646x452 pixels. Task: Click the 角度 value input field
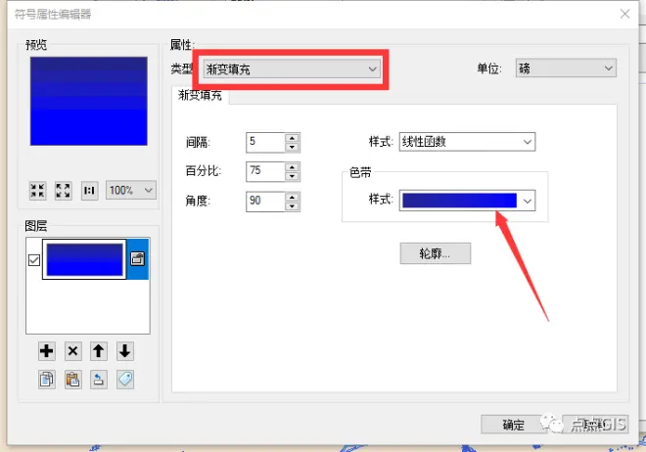[x=265, y=202]
